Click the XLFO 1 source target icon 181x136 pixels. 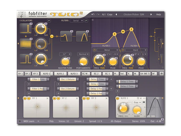117,98
